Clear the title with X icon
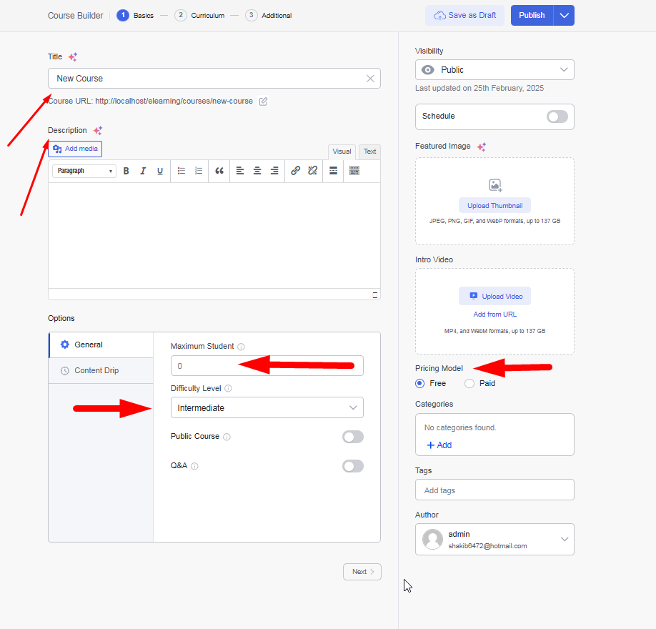 point(370,79)
